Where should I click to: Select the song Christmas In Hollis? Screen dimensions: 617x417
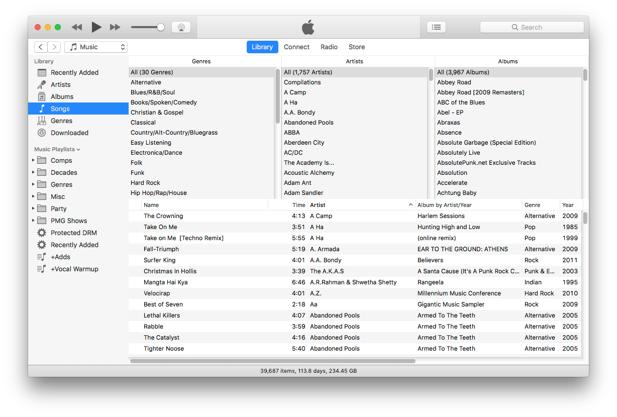(355, 271)
